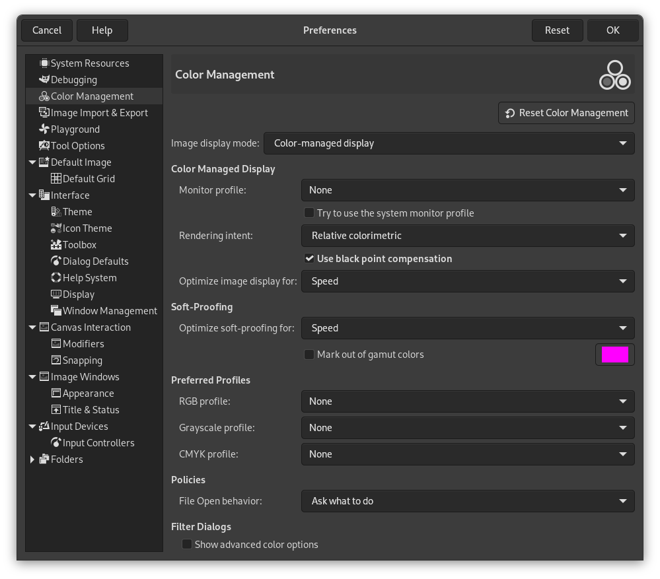Image resolution: width=660 pixels, height=579 pixels.
Task: Click the Input Controllers icon
Action: (x=56, y=443)
